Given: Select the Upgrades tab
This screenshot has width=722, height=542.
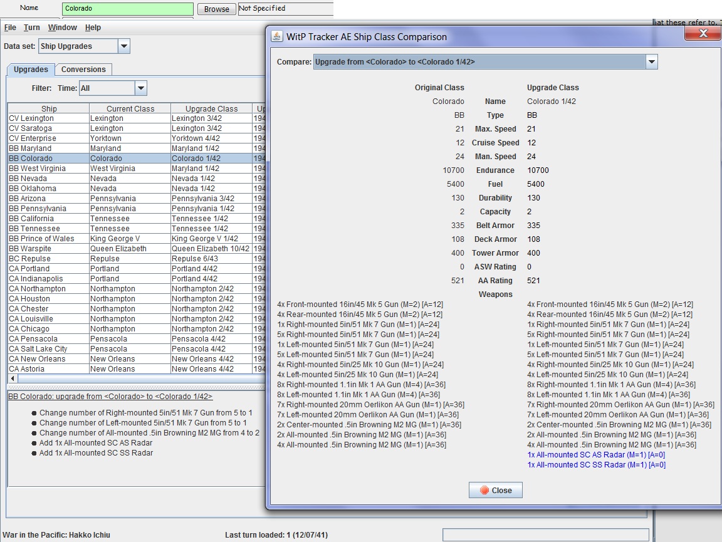Looking at the screenshot, I should [31, 70].
